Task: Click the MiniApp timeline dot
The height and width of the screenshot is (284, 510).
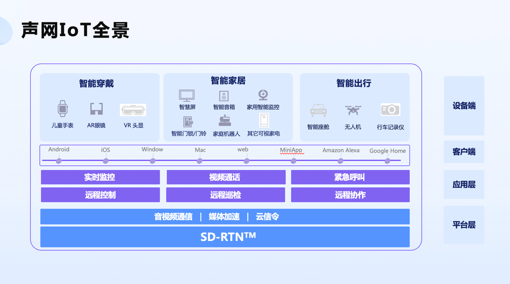Action: 294,161
